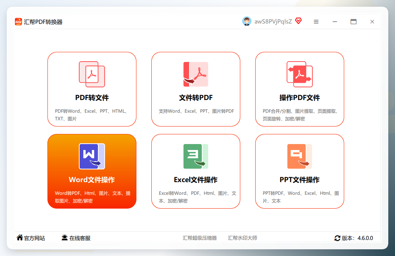Click the 文件转PDF conversion icon
This screenshot has width=395, height=256.
click(x=196, y=74)
